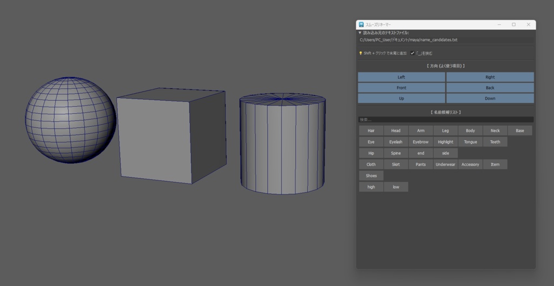Apply the low suffix button
The width and height of the screenshot is (554, 286).
tap(395, 187)
